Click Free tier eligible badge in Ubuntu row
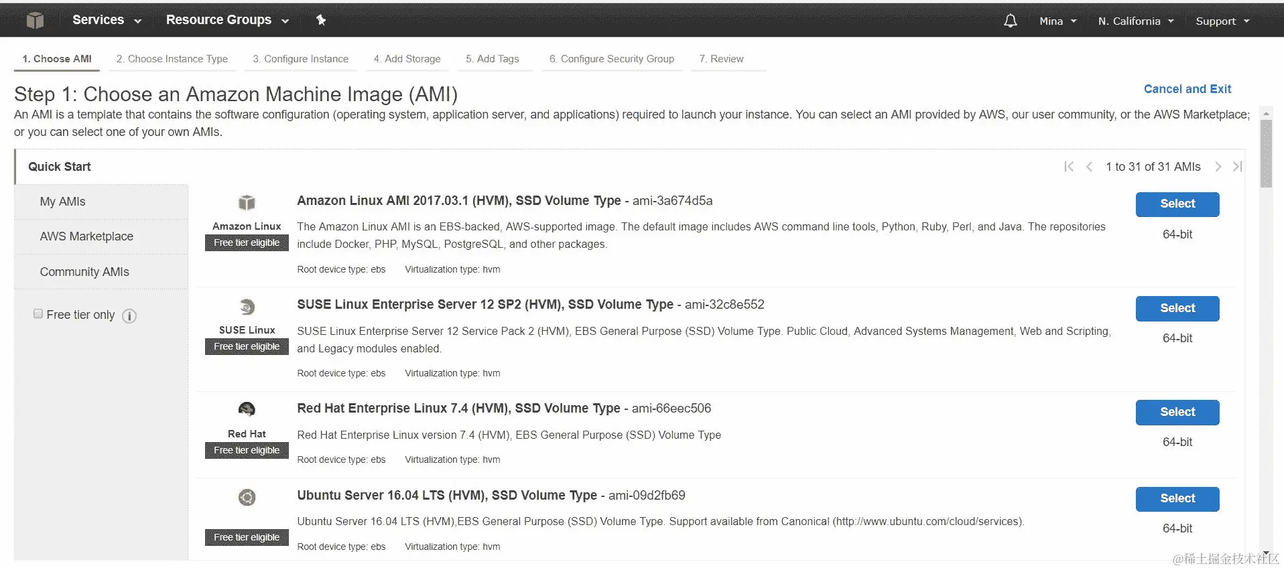Screen dimensions: 1284x570 pos(247,538)
